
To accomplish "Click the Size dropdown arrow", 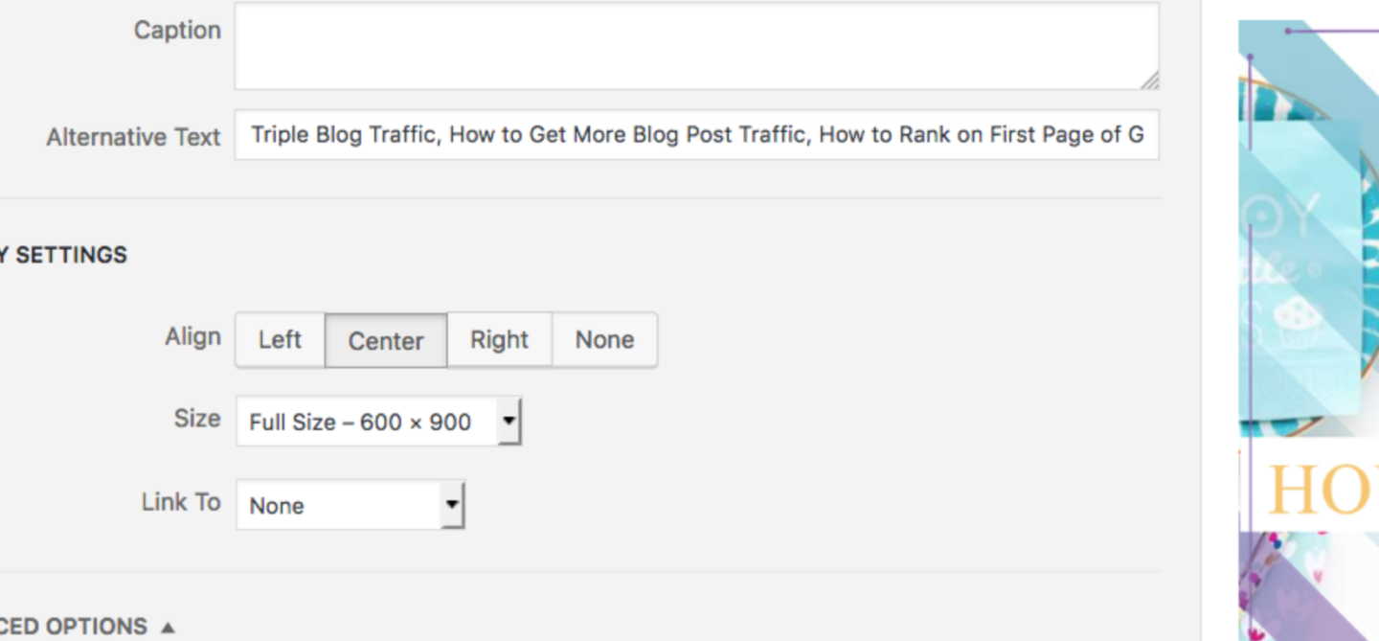I will [509, 422].
